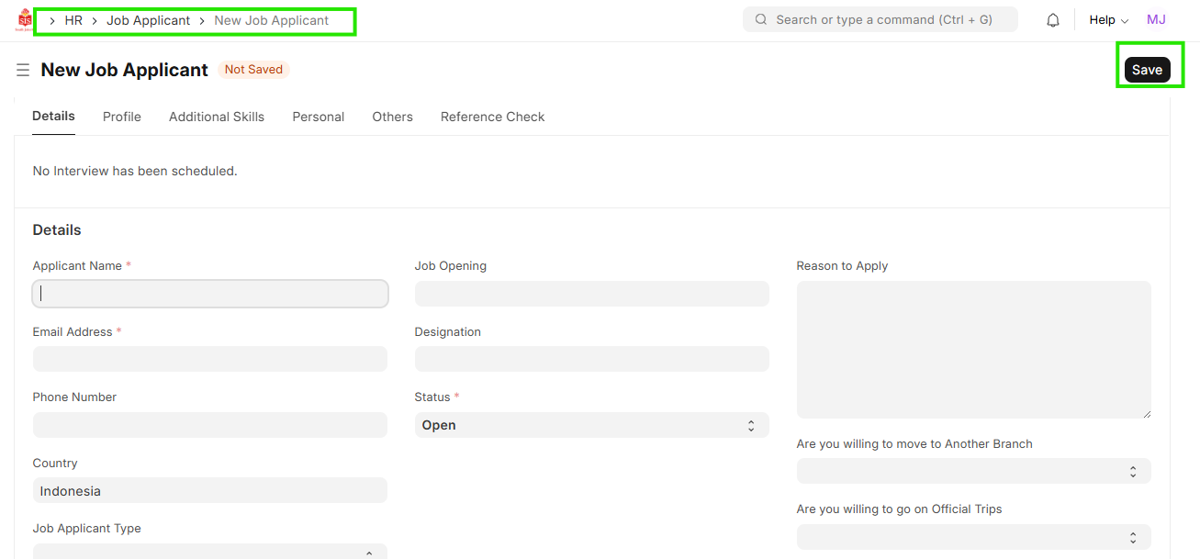Click the search magnifier icon
Screen dimensions: 1200x559
[x=761, y=20]
